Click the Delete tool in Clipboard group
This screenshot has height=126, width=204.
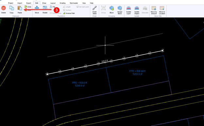click(4, 9)
